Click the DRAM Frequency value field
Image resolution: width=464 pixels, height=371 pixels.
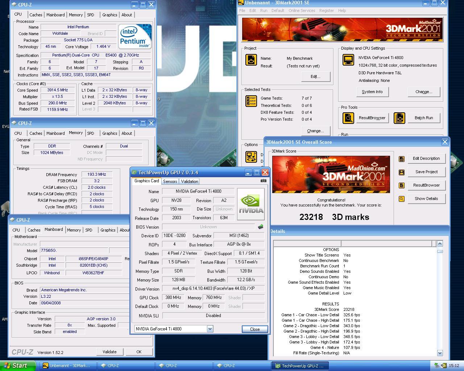coord(97,174)
